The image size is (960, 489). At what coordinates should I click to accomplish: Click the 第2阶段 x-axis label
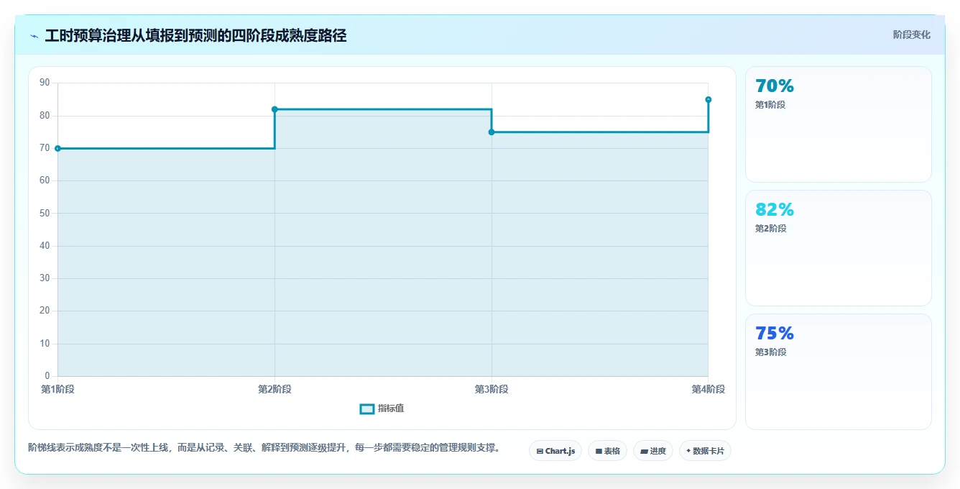point(274,389)
